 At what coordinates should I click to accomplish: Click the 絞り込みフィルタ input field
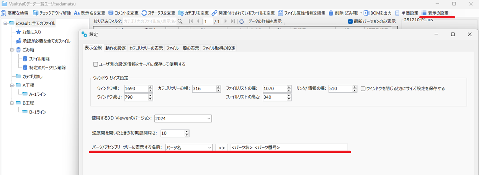point(149,21)
